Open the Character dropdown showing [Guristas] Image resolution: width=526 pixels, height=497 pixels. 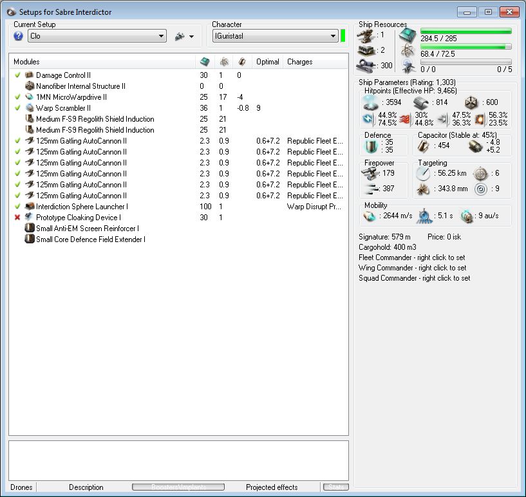click(x=276, y=36)
